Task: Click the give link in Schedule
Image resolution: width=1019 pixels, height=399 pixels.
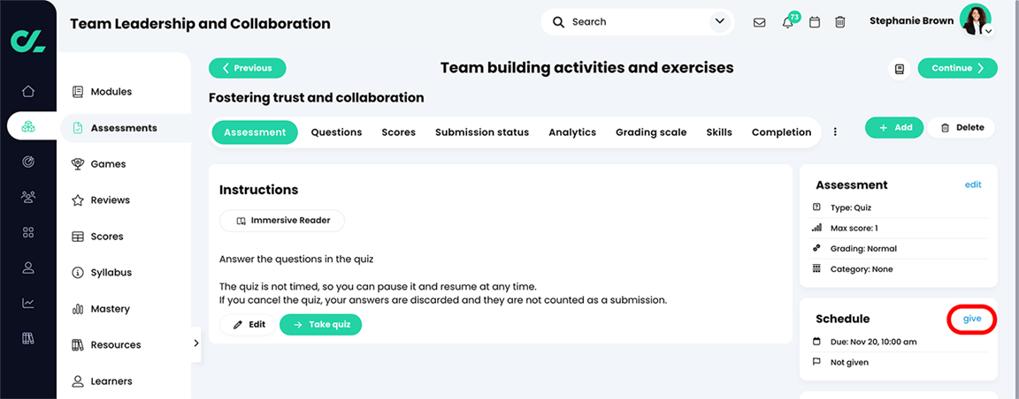Action: point(972,319)
